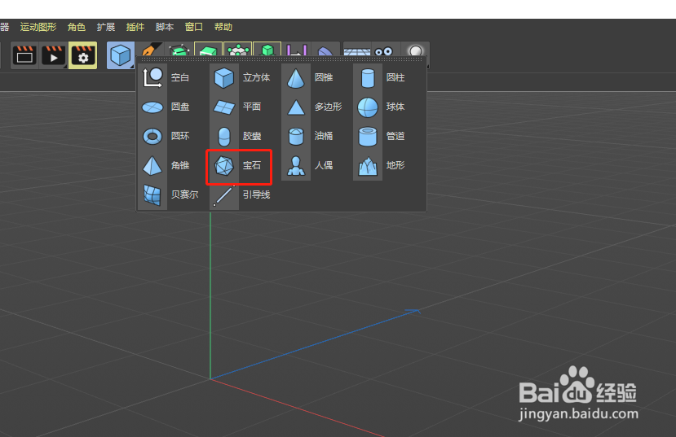
Task: Click the camera object icon
Action: [x=384, y=50]
